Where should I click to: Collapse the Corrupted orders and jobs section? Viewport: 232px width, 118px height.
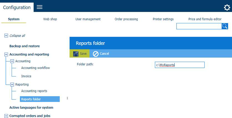point(6,116)
